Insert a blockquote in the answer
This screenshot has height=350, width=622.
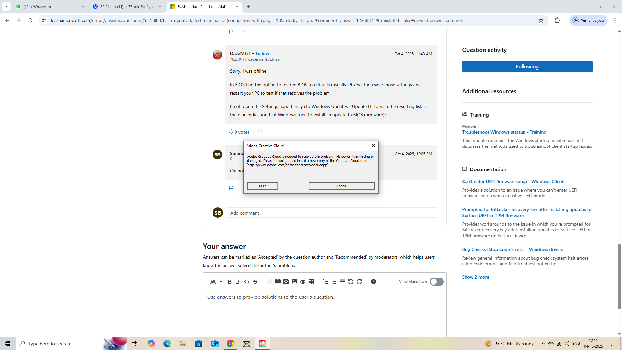pos(278,282)
